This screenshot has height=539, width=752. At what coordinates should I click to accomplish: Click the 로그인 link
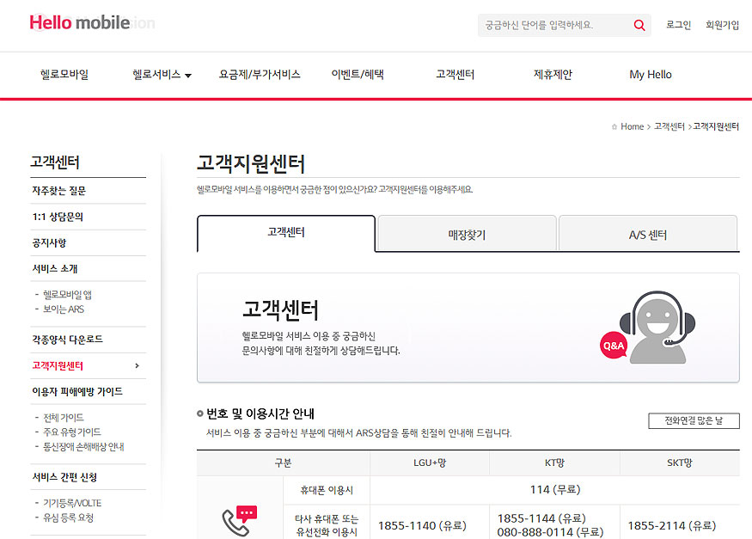pos(678,26)
